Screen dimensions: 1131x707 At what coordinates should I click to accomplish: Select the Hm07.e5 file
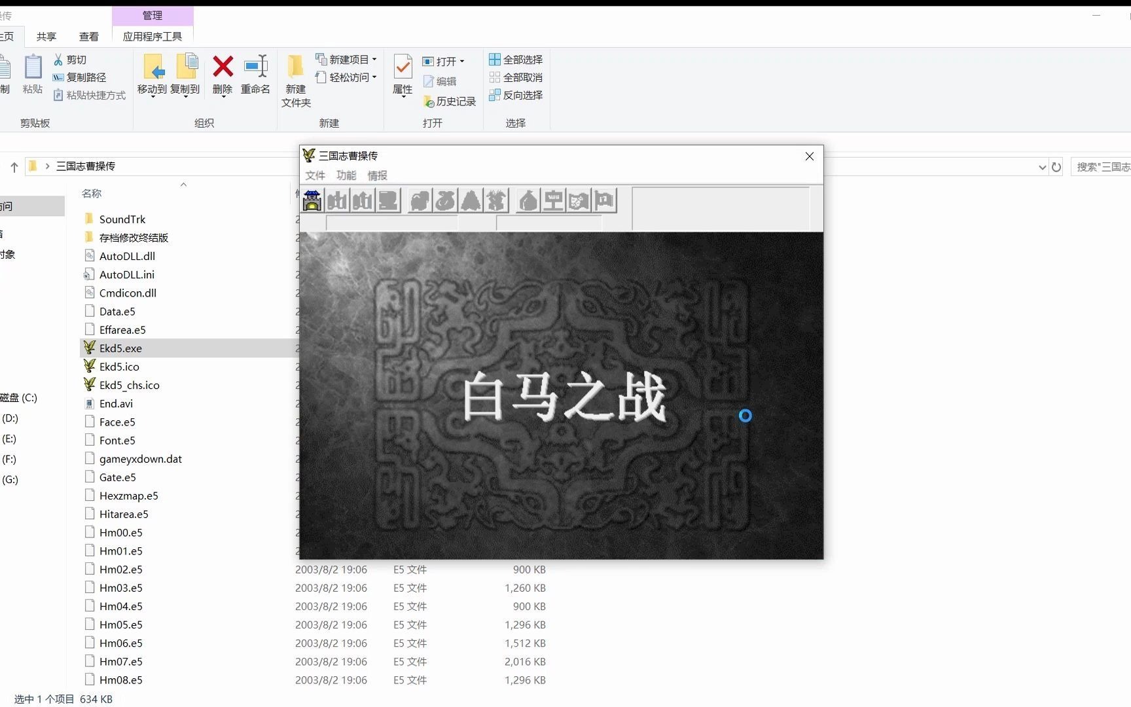click(x=121, y=662)
